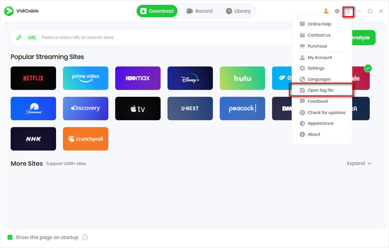Open Appearance menu entry

point(322,123)
